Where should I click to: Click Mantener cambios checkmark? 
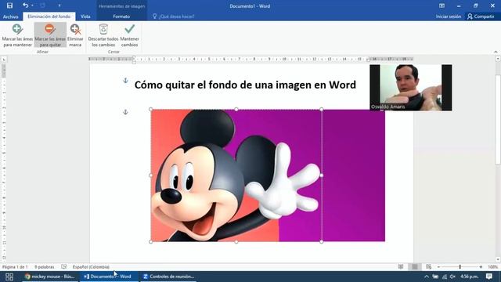[x=129, y=35]
